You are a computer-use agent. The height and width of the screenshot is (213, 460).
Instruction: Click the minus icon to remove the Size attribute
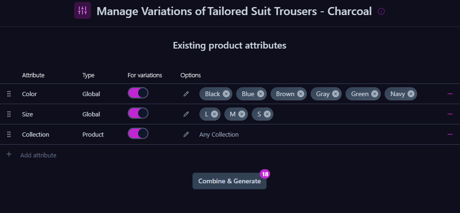(x=450, y=114)
